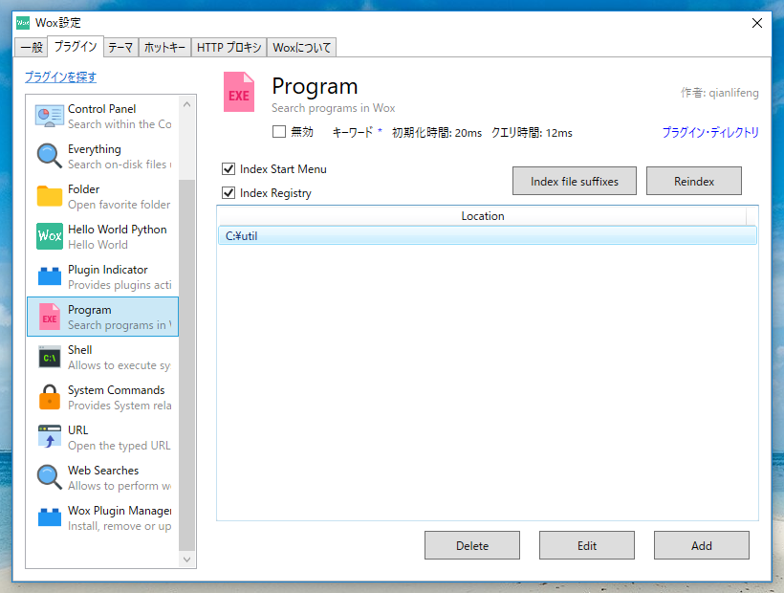Click the Add button

click(702, 545)
